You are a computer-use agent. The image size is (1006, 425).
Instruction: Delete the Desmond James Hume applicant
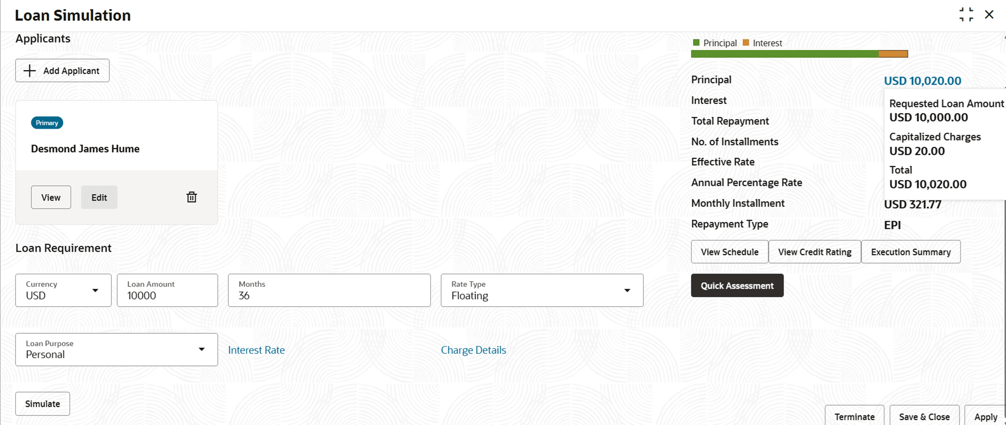[x=191, y=197]
